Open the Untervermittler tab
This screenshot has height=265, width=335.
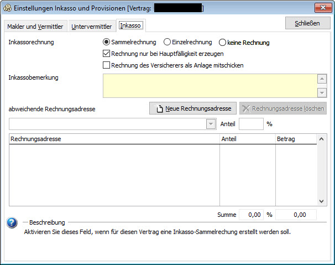point(91,27)
